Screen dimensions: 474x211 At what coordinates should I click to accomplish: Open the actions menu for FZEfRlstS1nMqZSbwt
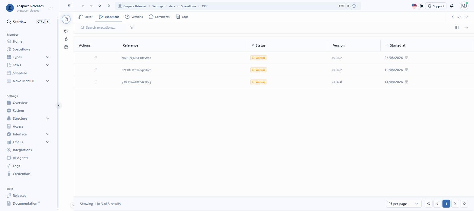[96, 70]
